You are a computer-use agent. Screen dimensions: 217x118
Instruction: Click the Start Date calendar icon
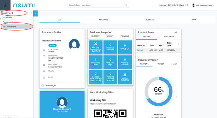tap(44, 56)
